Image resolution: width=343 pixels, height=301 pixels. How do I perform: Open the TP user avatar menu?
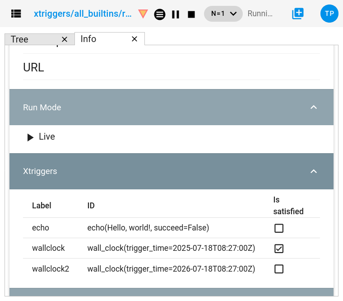[329, 14]
